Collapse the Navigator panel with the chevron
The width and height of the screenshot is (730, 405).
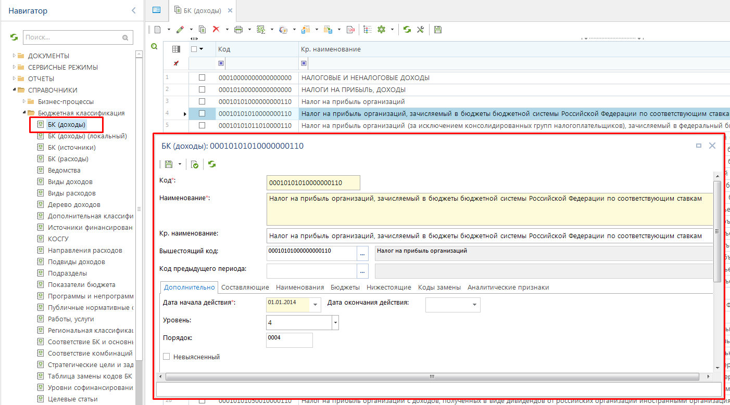tap(134, 10)
